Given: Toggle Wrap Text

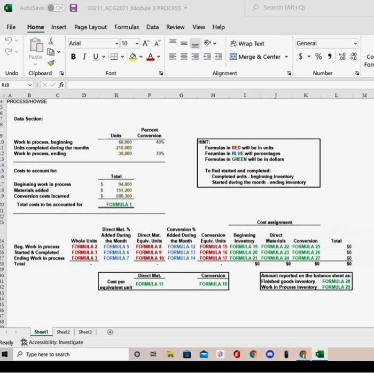Looking at the screenshot, I should [x=247, y=44].
